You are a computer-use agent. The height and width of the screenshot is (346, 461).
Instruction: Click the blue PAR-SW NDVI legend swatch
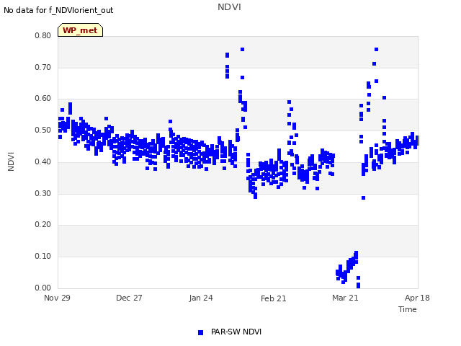click(x=200, y=332)
